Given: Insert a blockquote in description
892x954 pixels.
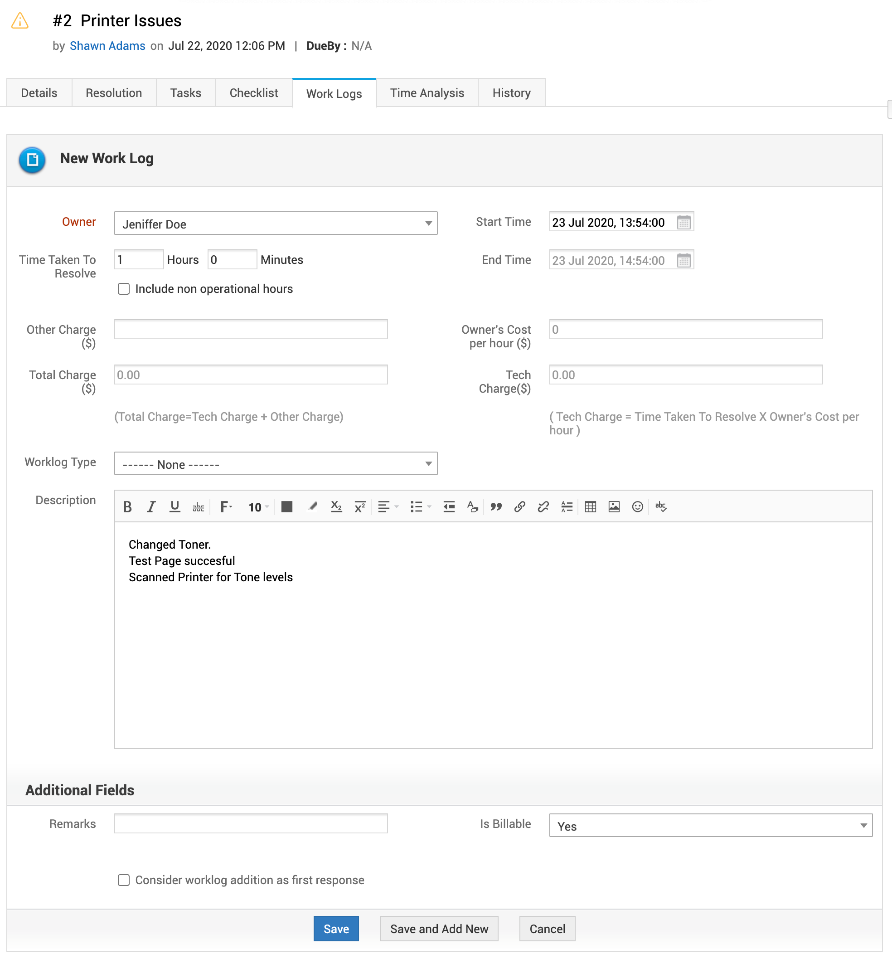Looking at the screenshot, I should pos(496,507).
